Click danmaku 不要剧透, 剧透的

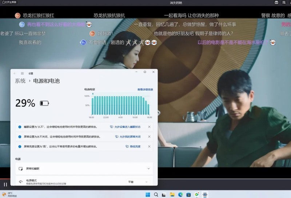tap(106, 43)
